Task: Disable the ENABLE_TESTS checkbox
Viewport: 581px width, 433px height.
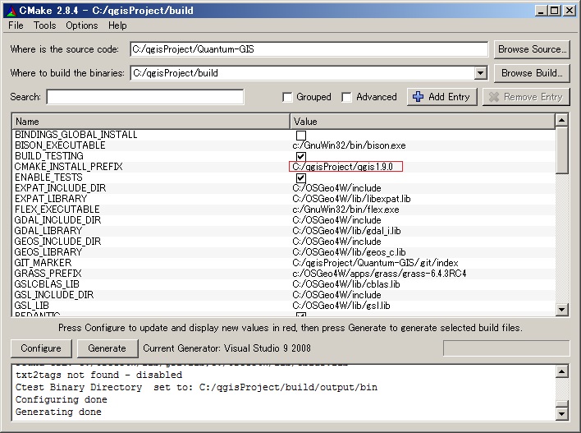Action: tap(301, 177)
